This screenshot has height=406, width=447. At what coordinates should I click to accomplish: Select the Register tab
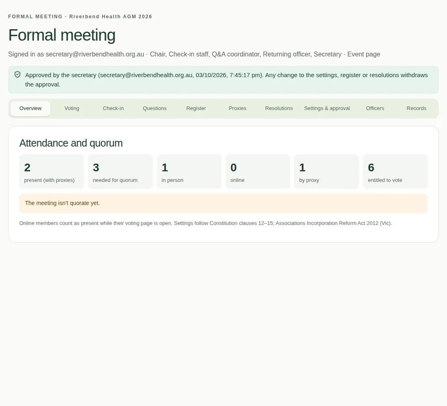tap(196, 108)
